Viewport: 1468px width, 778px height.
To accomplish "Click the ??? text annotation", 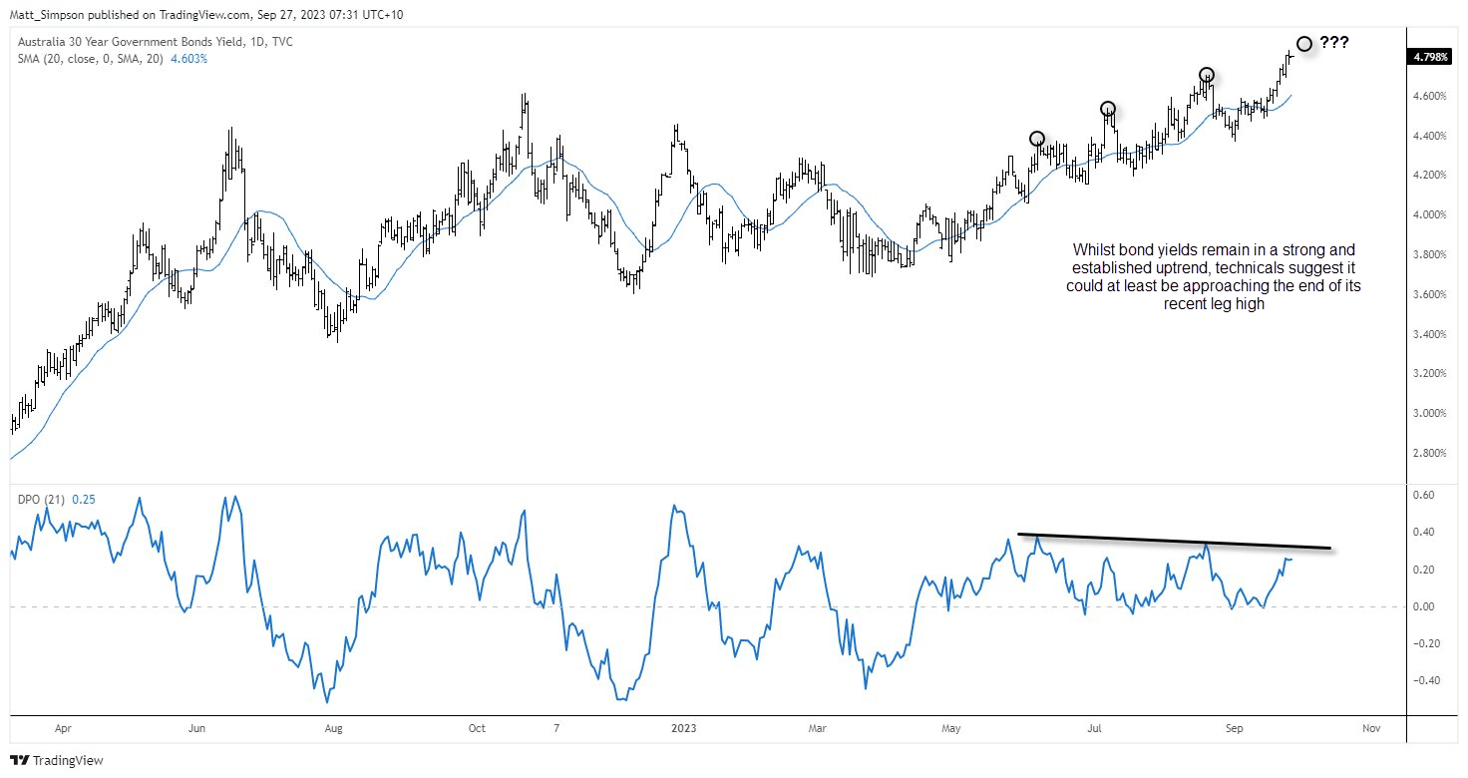I will (1335, 43).
